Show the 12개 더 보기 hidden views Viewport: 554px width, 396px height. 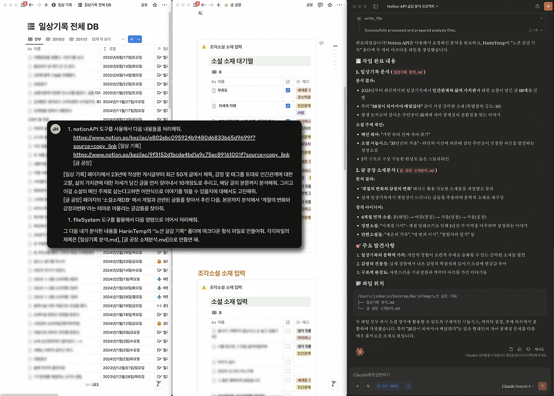(101, 39)
